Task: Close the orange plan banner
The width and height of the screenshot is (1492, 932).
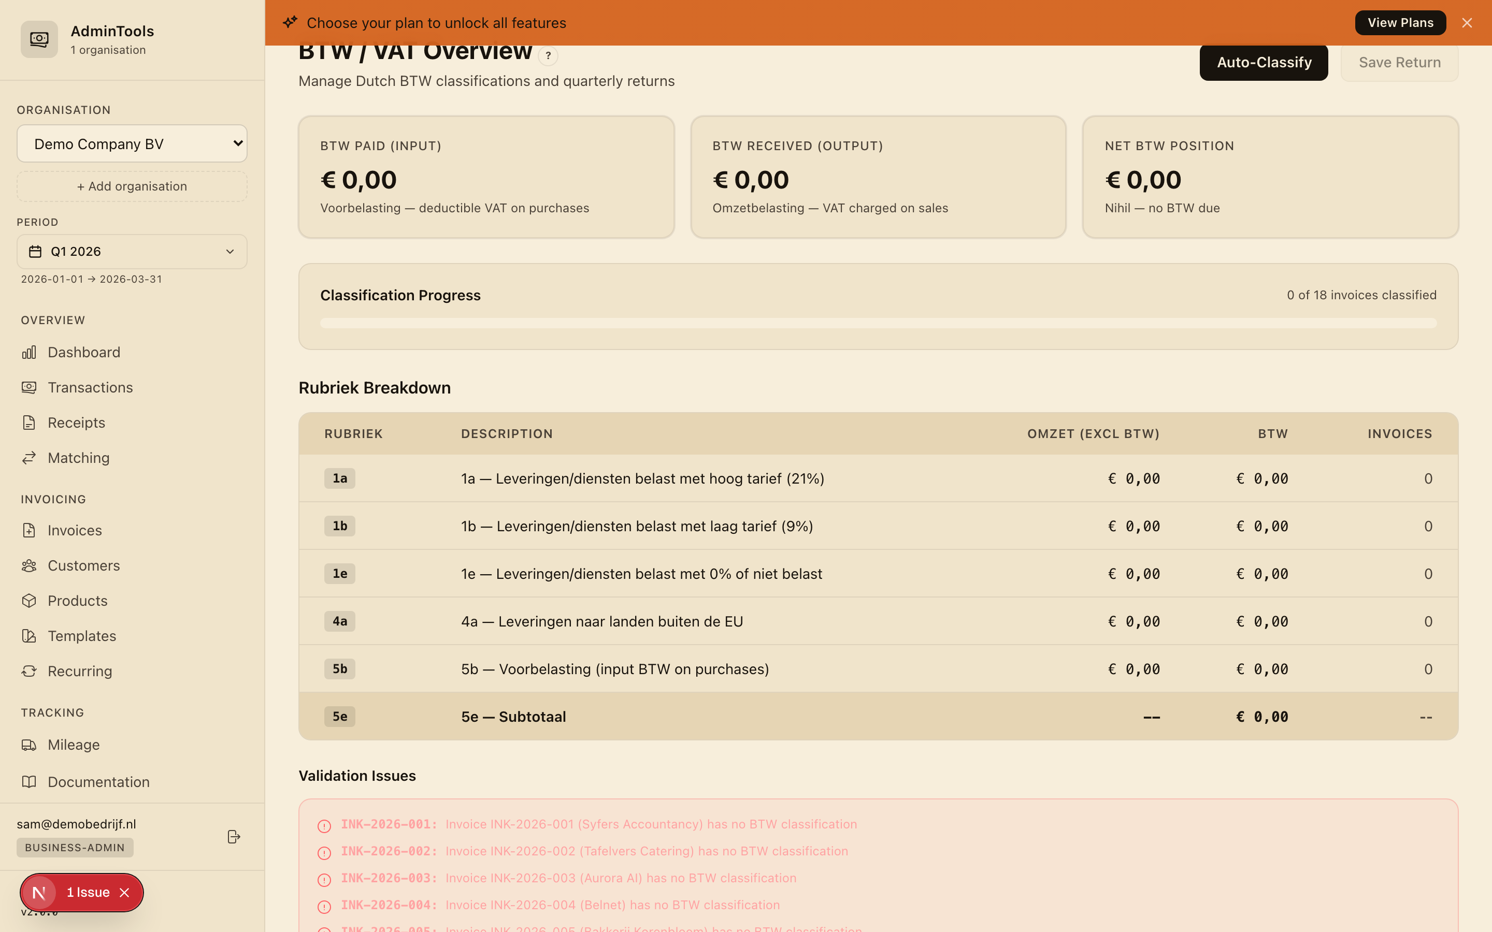Action: (x=1467, y=23)
